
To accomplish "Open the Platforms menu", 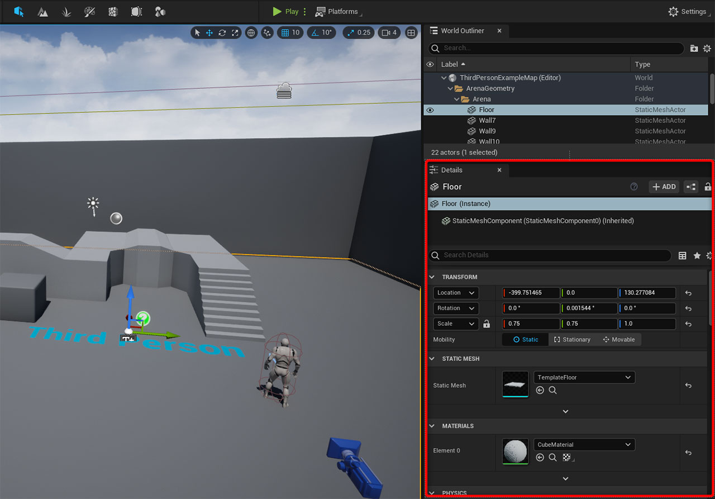I will click(x=339, y=11).
